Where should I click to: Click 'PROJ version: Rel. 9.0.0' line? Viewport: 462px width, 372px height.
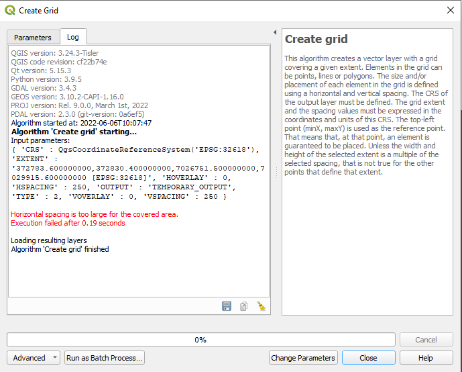click(80, 105)
